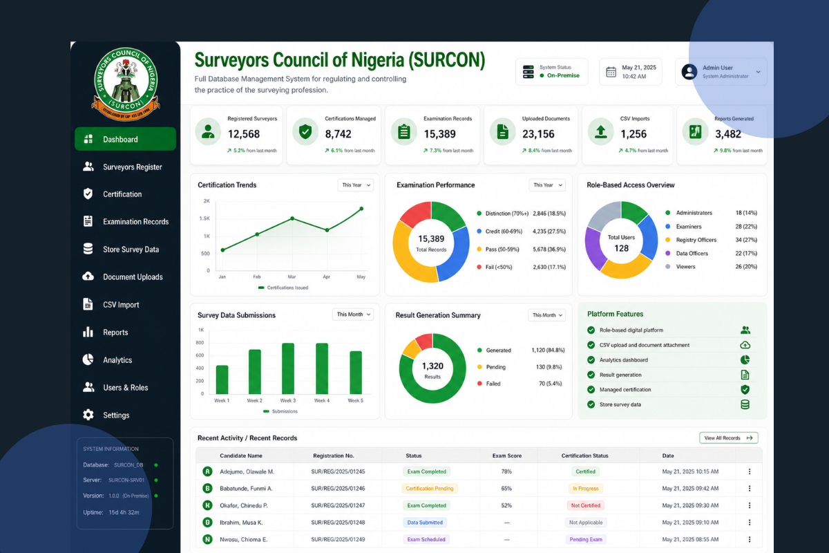Open Survey Data Submissions This Month dropdown

point(353,315)
